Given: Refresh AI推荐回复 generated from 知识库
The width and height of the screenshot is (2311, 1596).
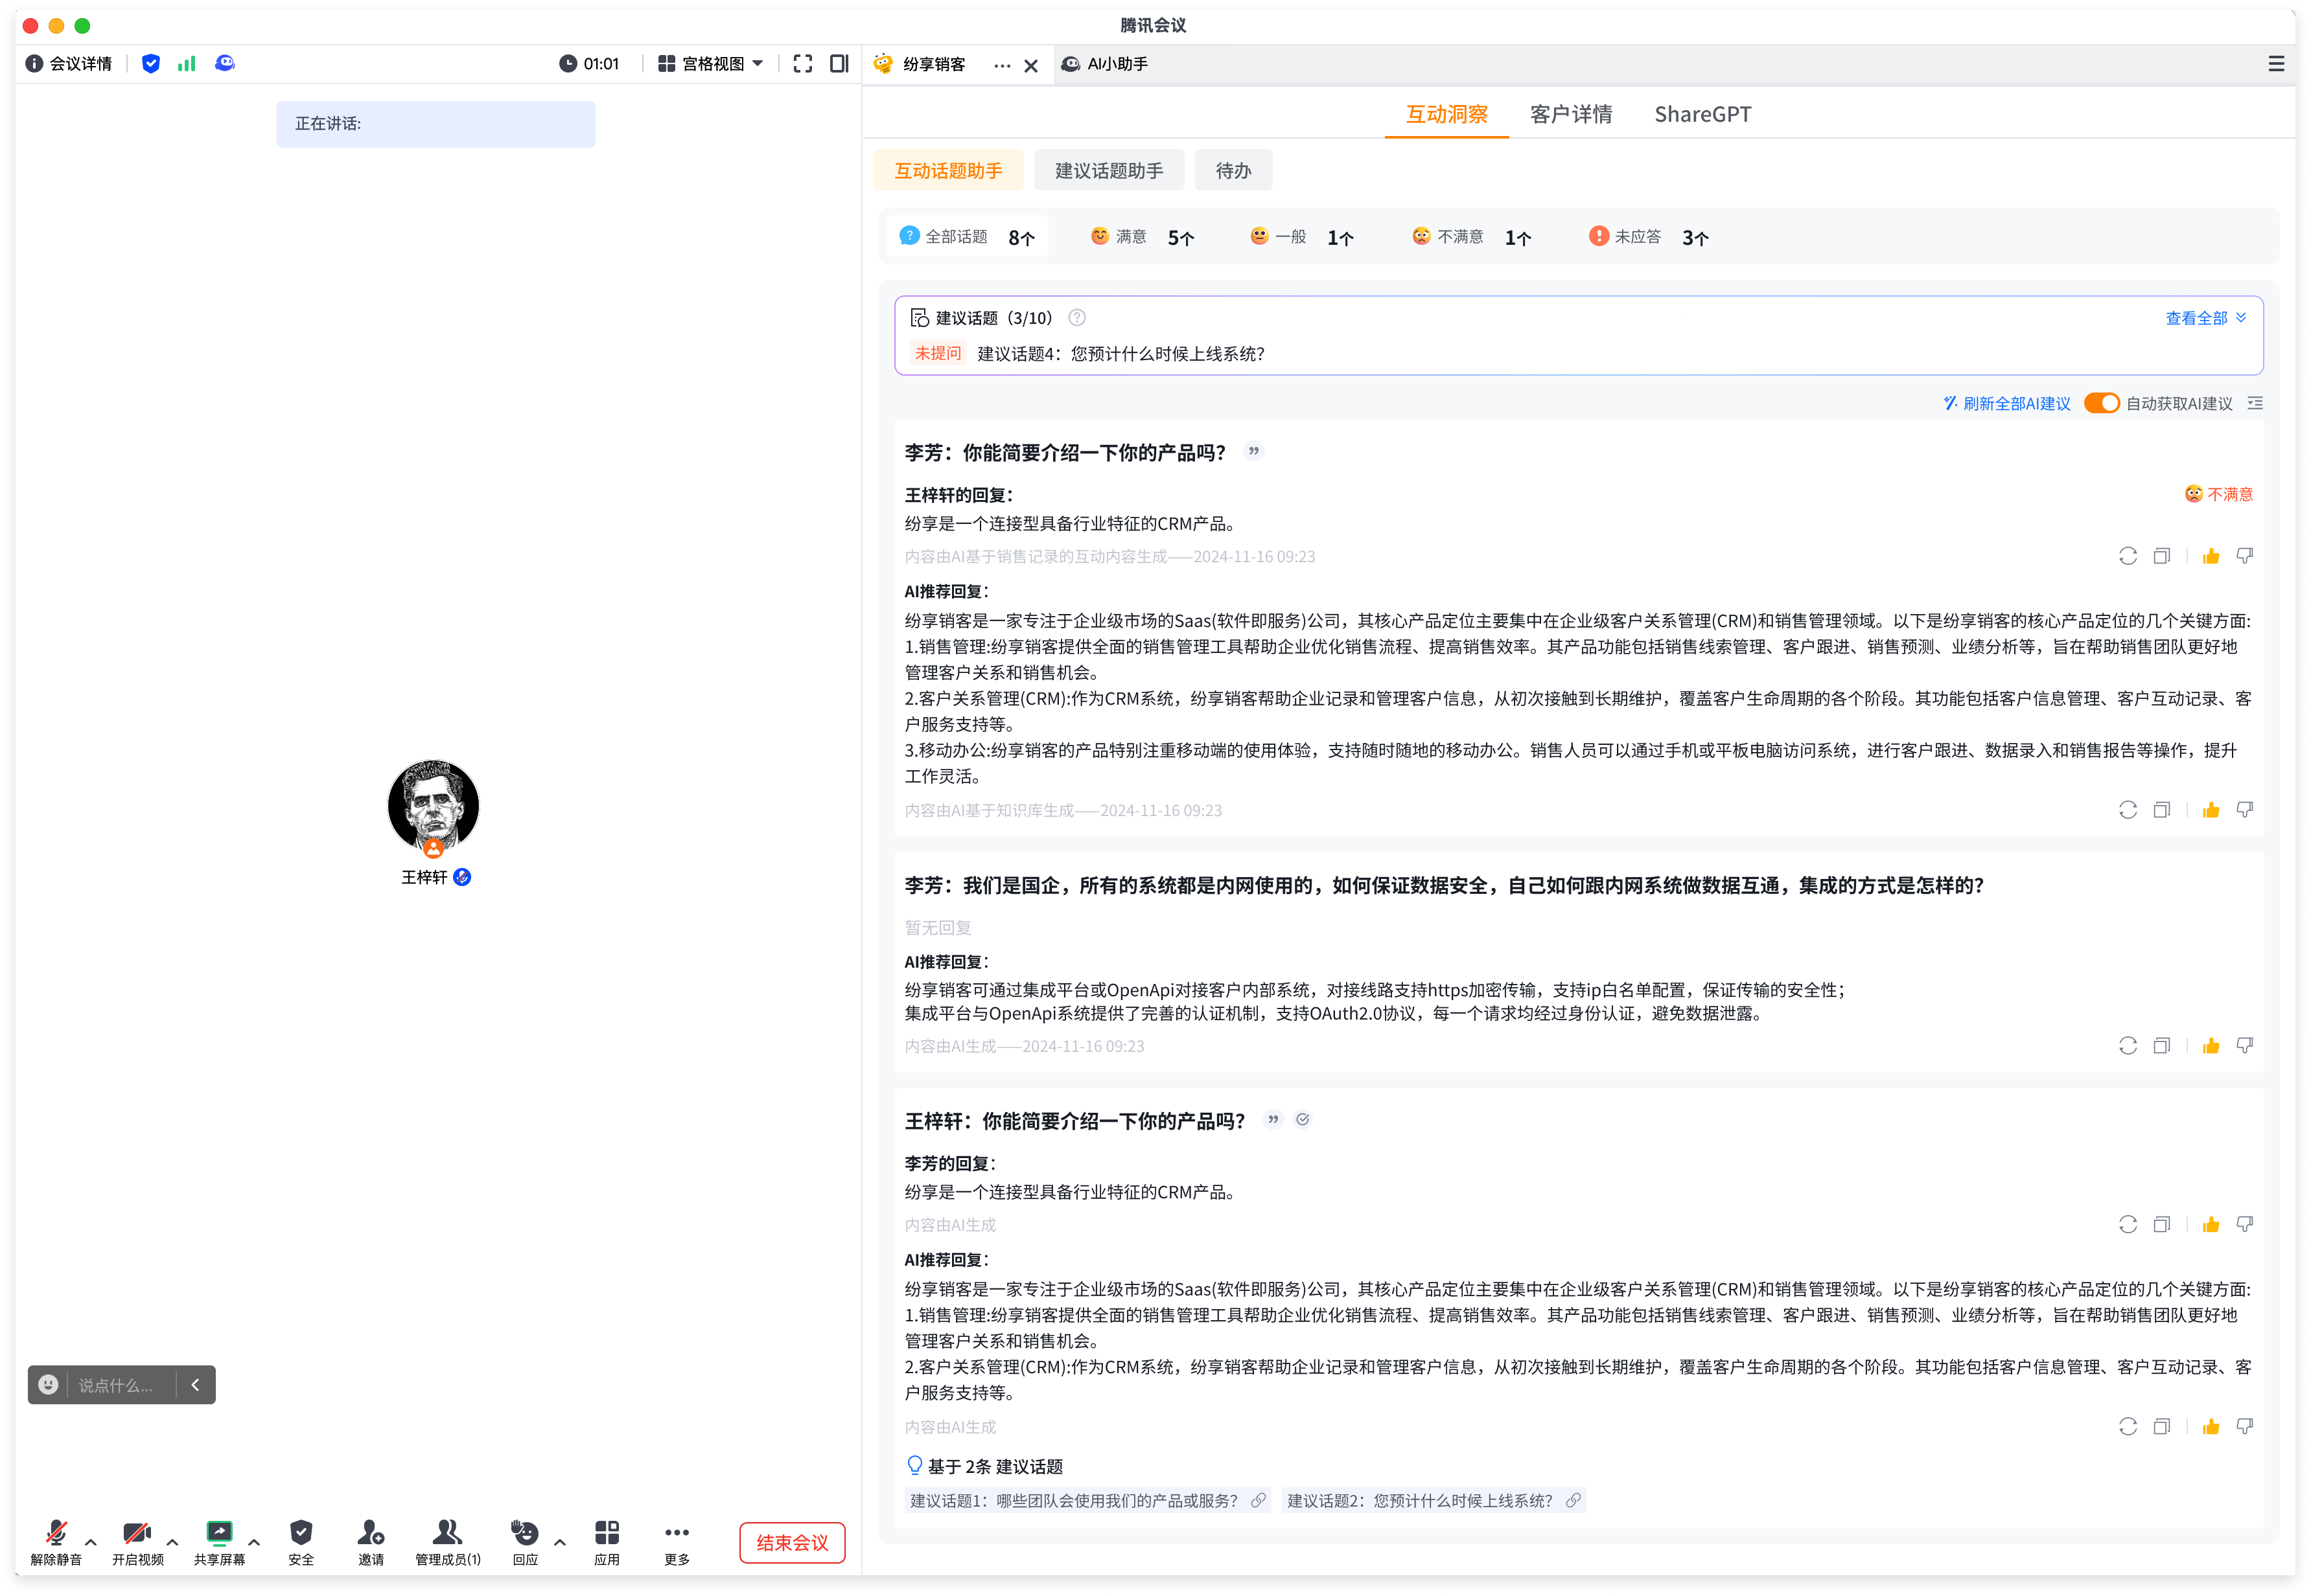Looking at the screenshot, I should (x=2128, y=810).
